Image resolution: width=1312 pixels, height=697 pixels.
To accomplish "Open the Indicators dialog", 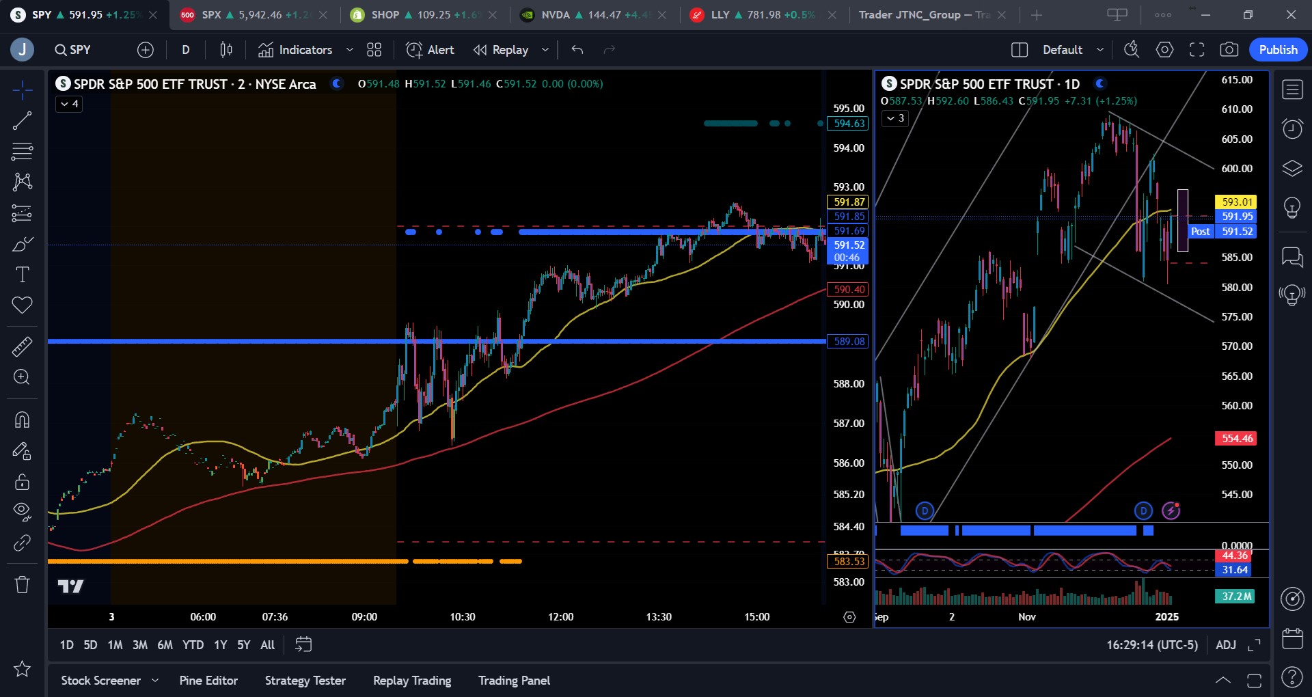I will (295, 50).
